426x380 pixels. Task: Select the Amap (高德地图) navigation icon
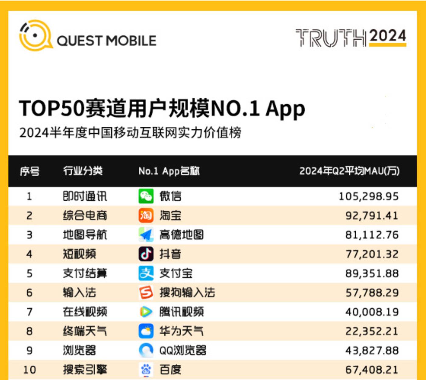(146, 235)
